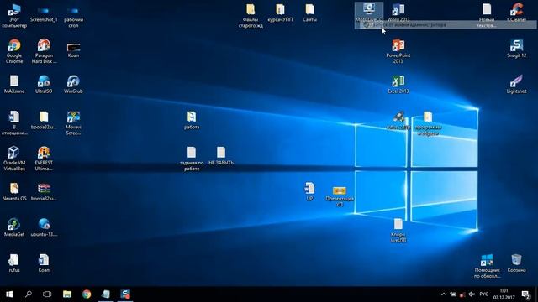538x302 pixels.
Task: Select the USB utility icon beside программы folder
Action: tap(398, 120)
